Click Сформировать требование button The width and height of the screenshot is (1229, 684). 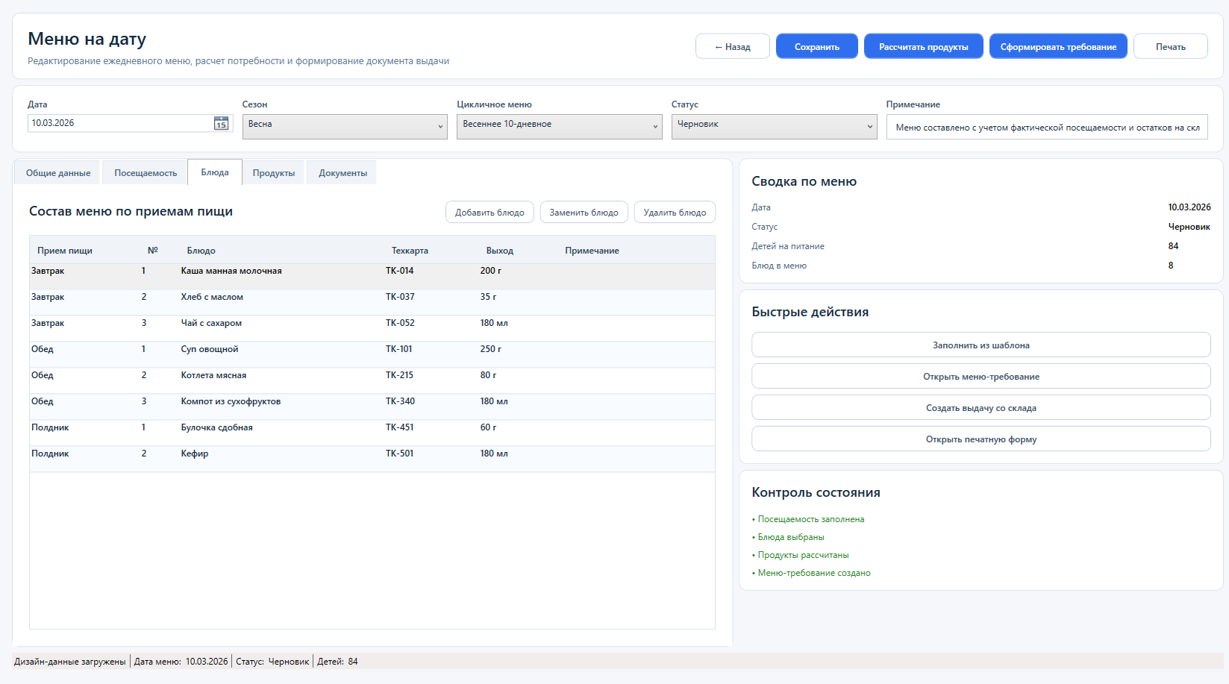point(1057,46)
